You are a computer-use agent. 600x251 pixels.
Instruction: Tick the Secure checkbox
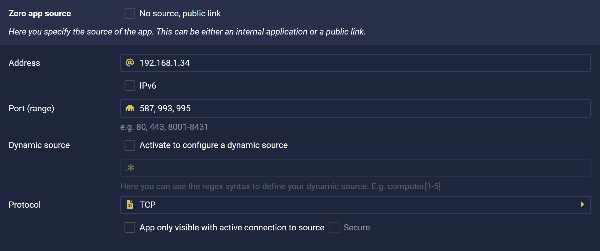pos(334,227)
